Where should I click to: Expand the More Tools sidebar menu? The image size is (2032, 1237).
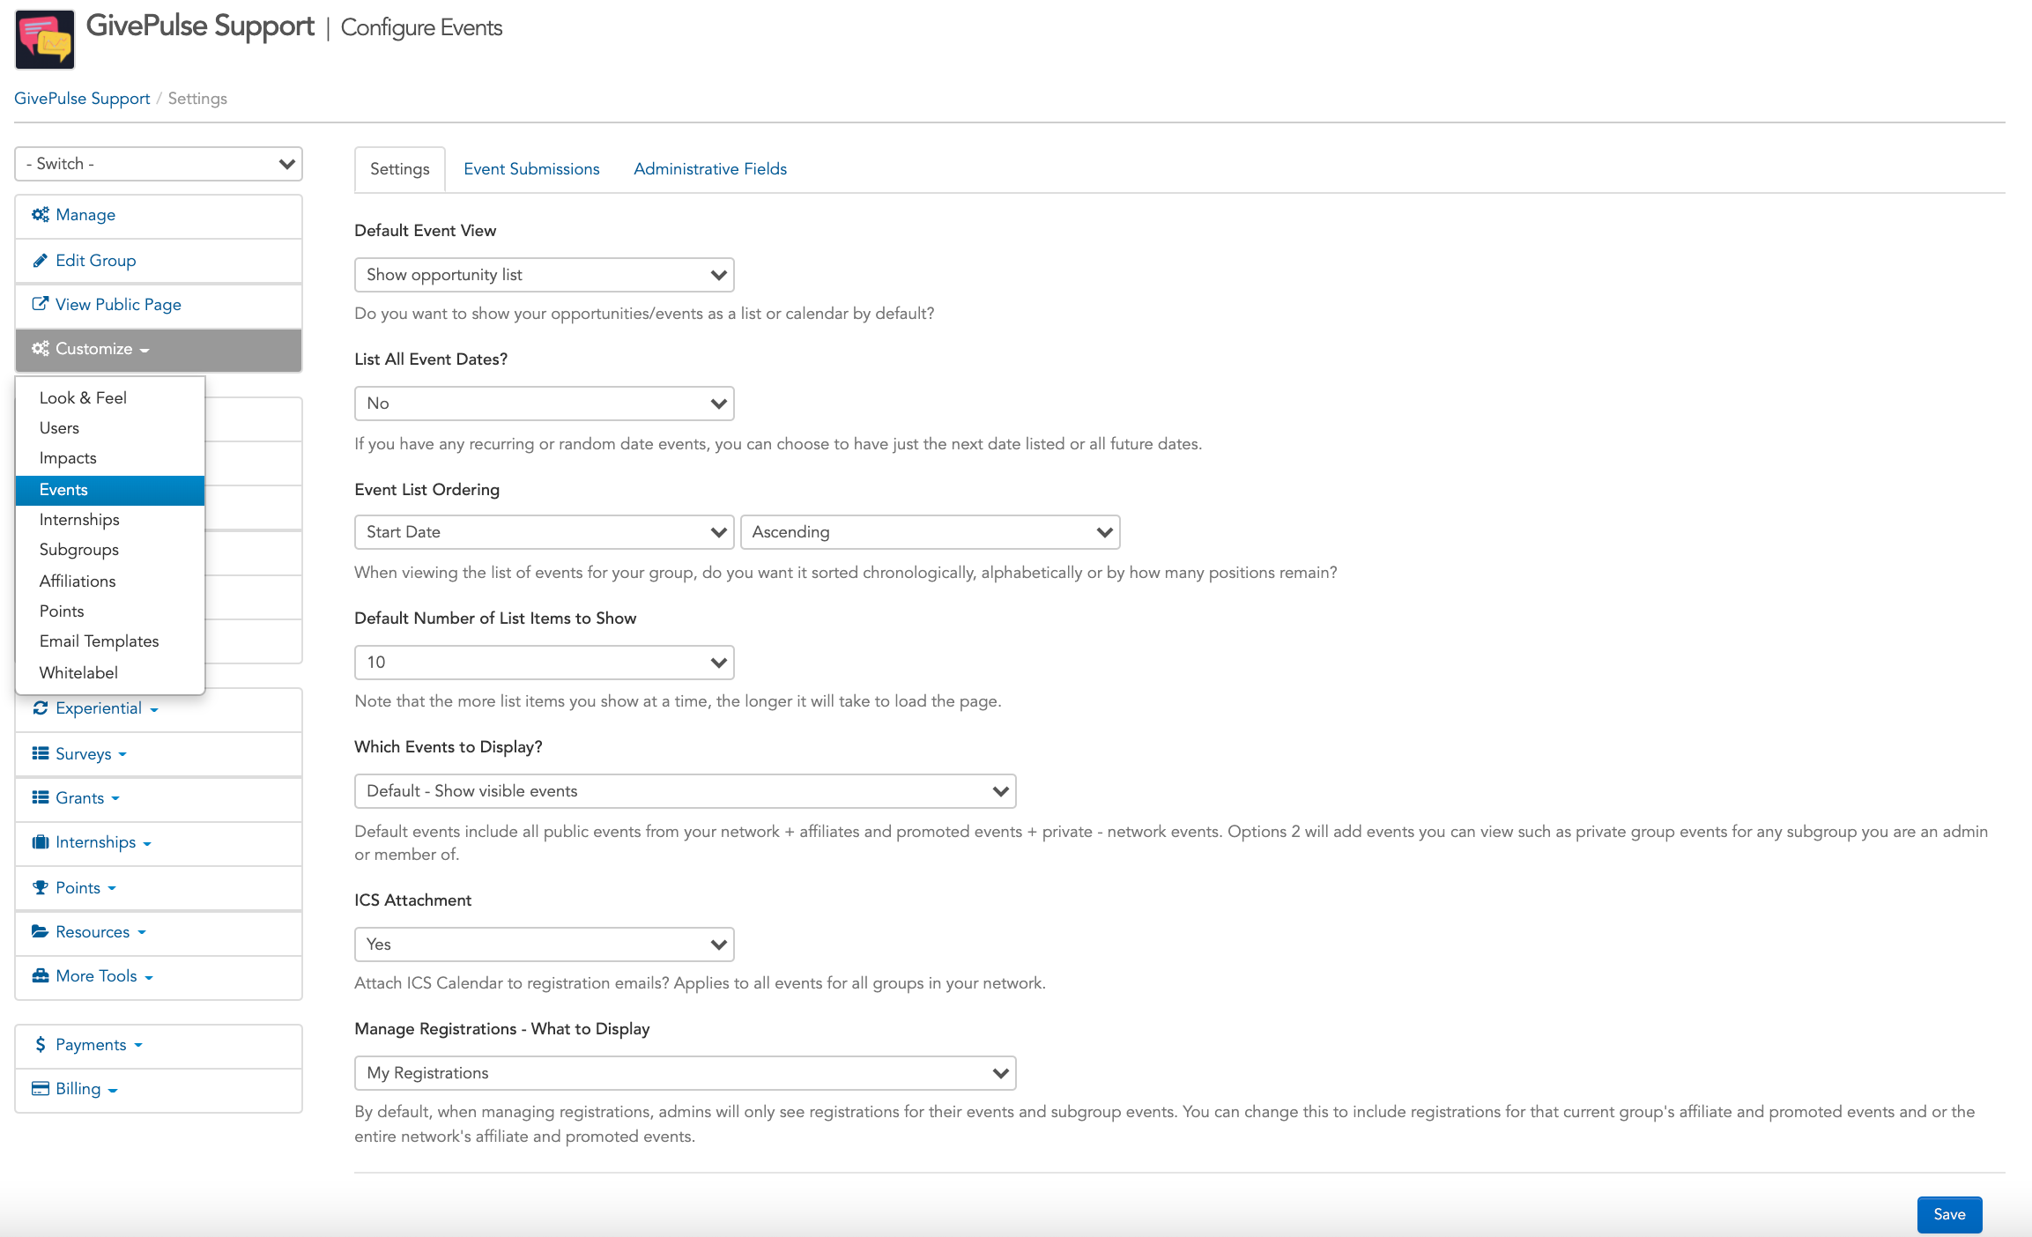tap(159, 977)
